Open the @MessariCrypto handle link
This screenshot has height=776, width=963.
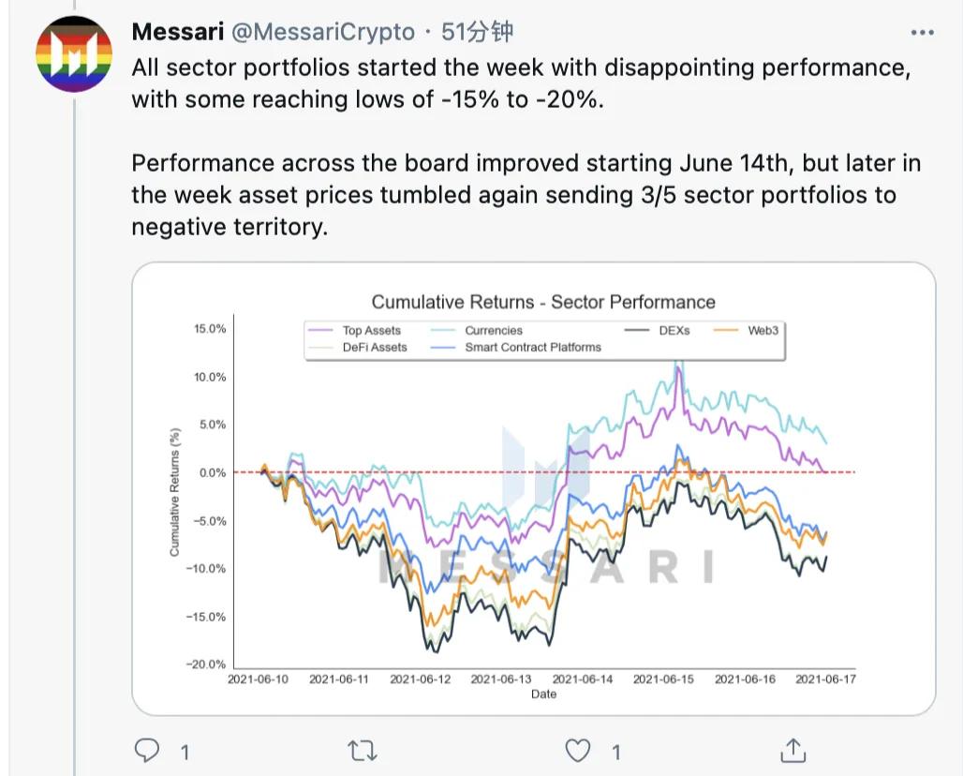tap(323, 32)
